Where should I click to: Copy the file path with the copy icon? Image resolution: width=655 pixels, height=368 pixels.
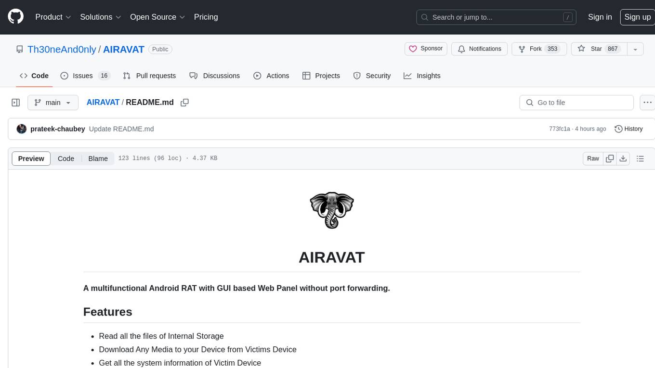coord(184,103)
